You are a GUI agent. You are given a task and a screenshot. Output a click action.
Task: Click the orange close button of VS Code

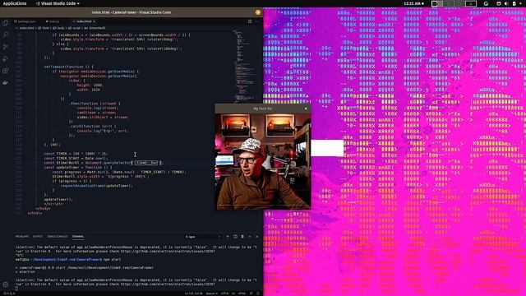click(257, 12)
